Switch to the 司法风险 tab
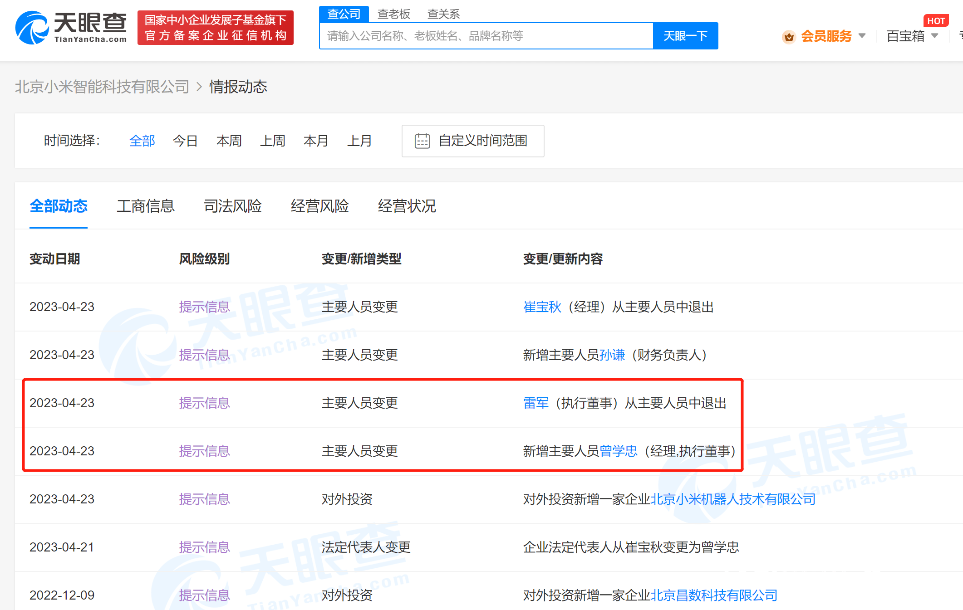Viewport: 963px width, 610px height. [x=233, y=206]
